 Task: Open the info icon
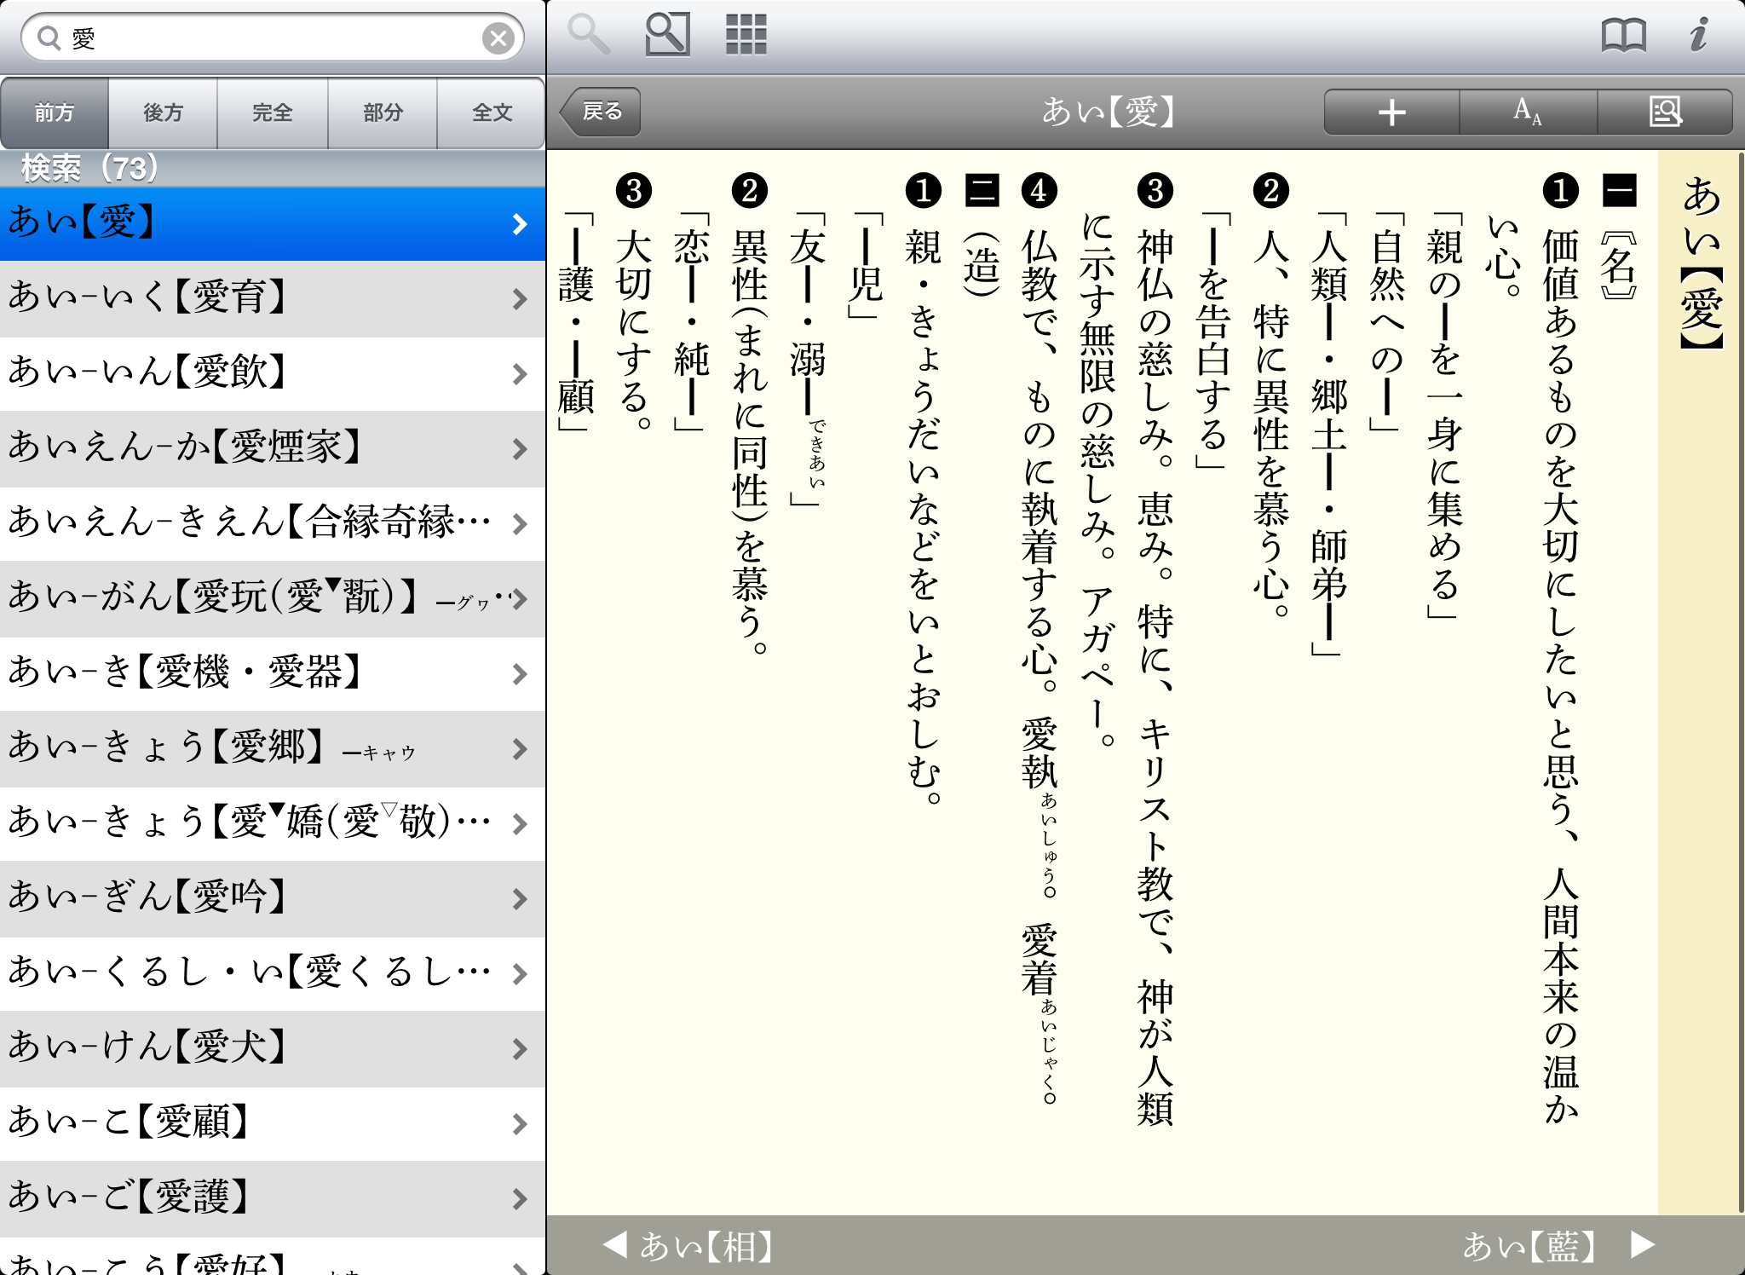tap(1699, 35)
